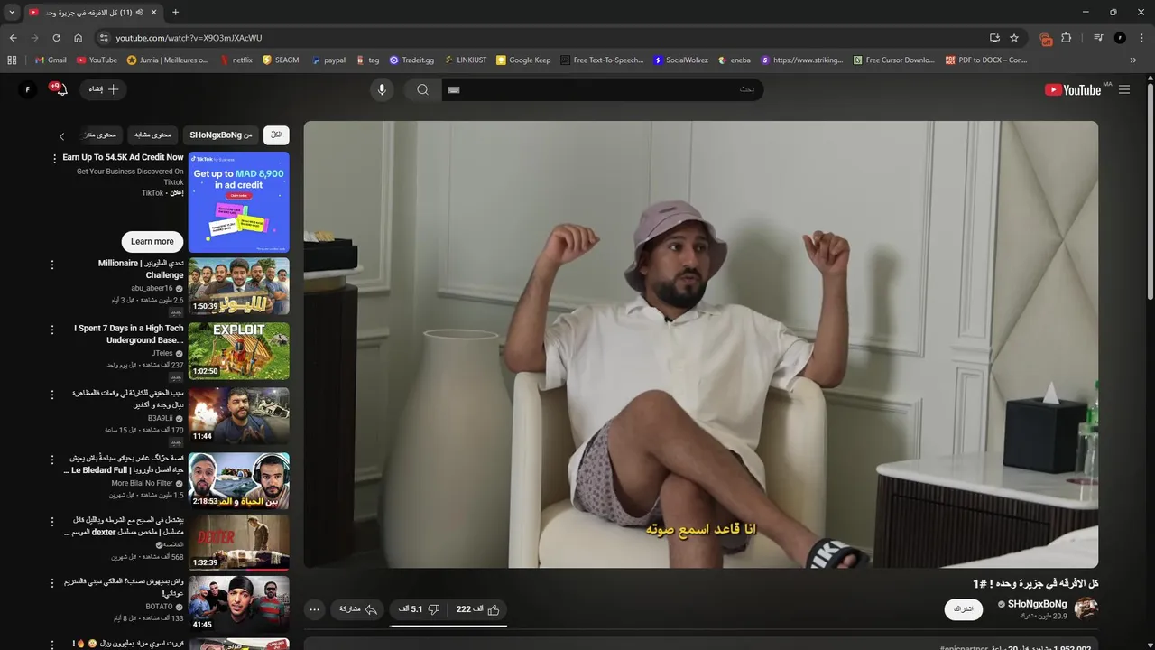Open options for High Tech Underground Base video
This screenshot has height=650, width=1155.
coord(52,330)
